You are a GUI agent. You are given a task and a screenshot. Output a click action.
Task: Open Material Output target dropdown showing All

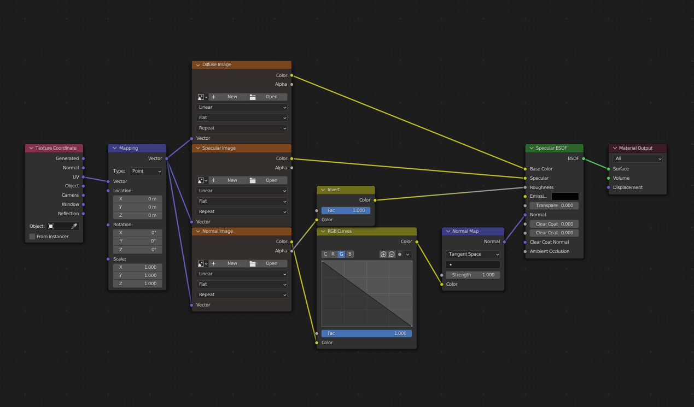[x=638, y=158]
